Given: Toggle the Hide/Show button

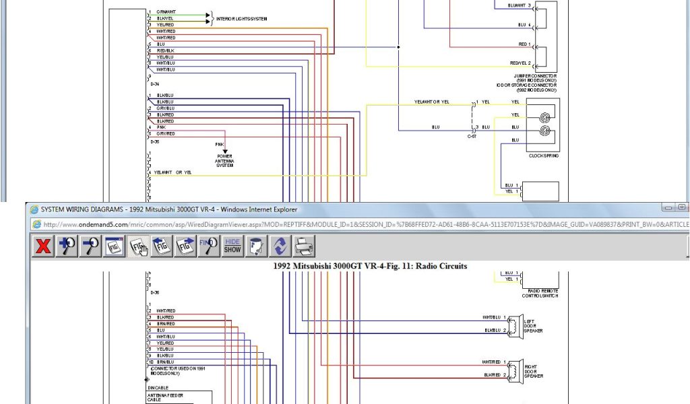Looking at the screenshot, I should pos(232,246).
